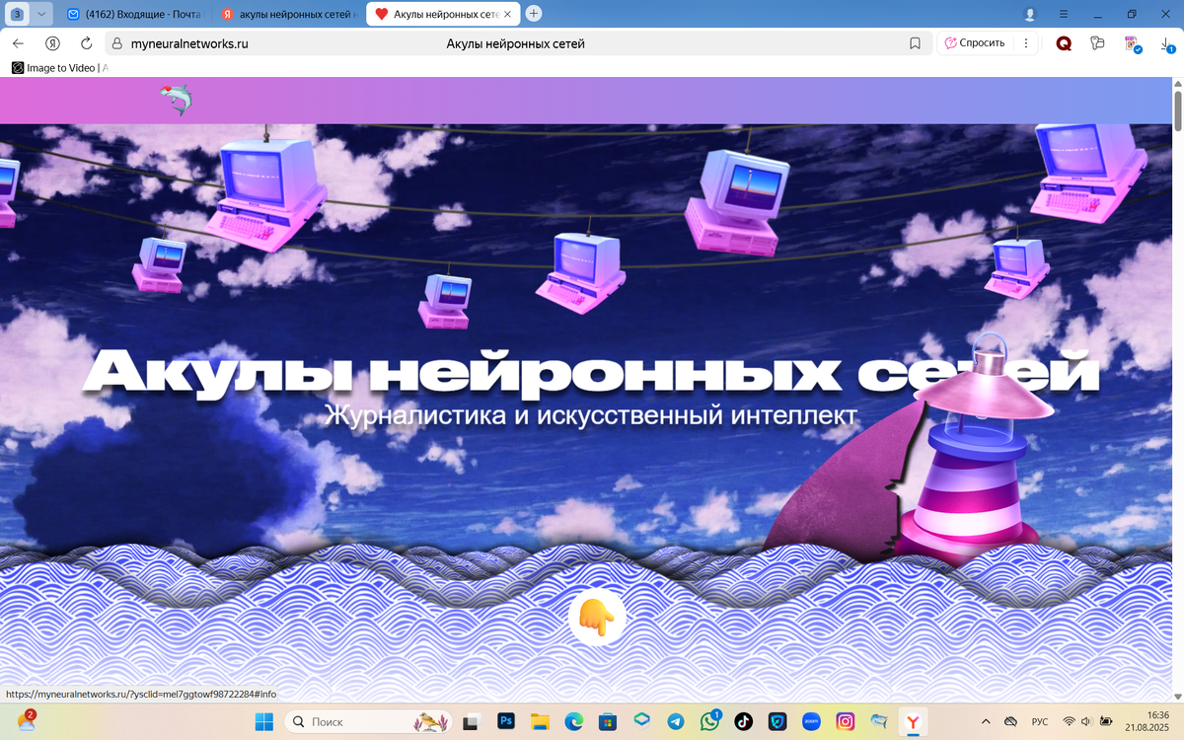The image size is (1184, 740).
Task: Click the dolphin logo in the site header
Action: click(176, 100)
